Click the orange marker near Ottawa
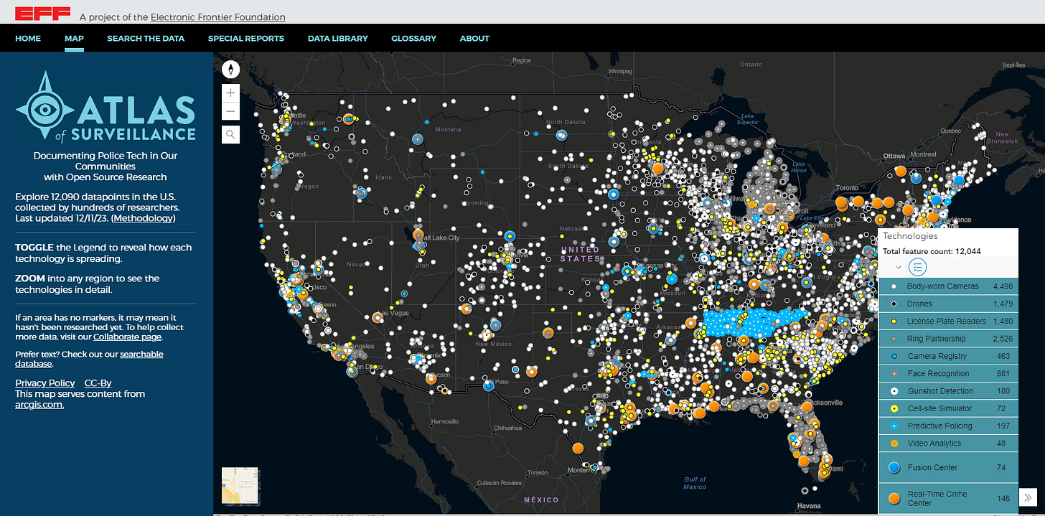 click(900, 172)
